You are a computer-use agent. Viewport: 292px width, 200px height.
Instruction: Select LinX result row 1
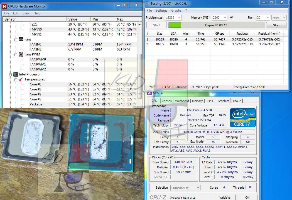(214, 39)
